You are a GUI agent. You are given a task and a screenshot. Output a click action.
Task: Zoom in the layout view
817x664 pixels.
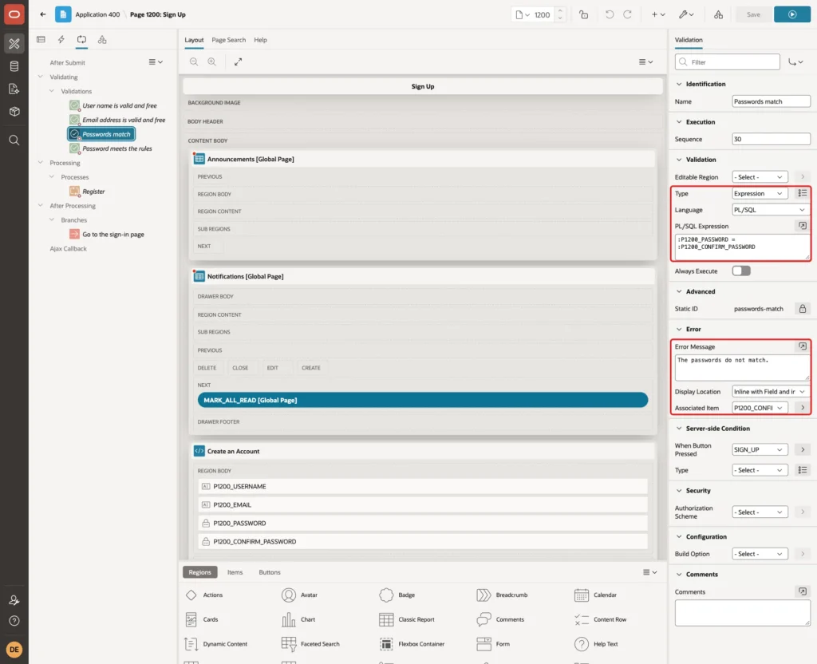tap(212, 61)
